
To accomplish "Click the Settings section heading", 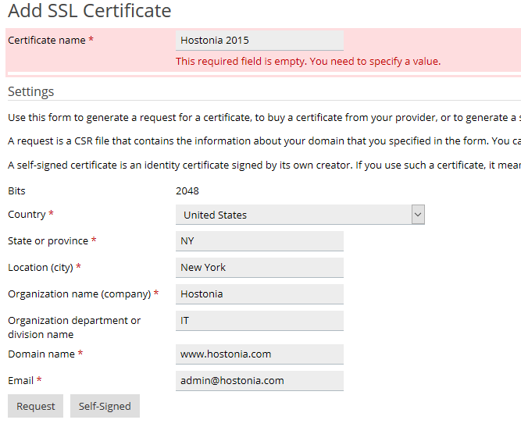I will (31, 91).
